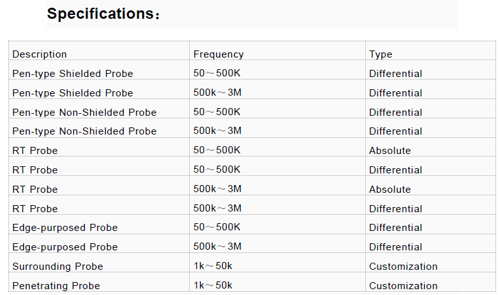The height and width of the screenshot is (295, 498).
Task: Click the Surrounding Probe Customization type cell
Action: 403,267
